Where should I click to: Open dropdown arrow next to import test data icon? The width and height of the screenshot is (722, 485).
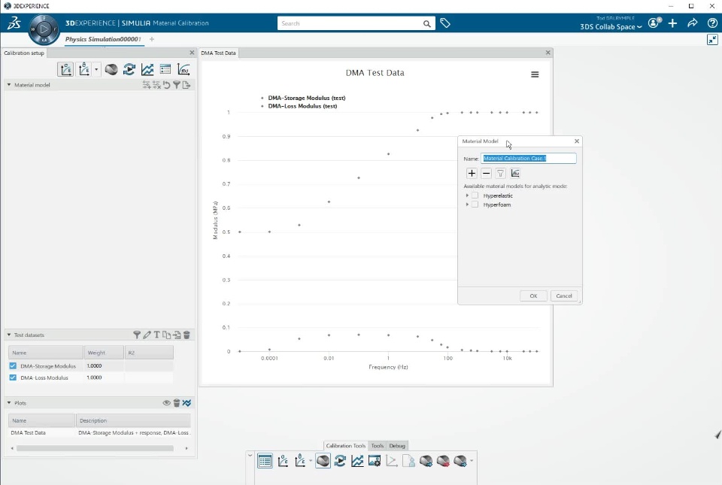[x=96, y=69]
